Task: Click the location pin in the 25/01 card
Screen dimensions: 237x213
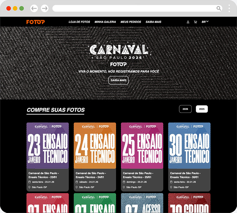Action: pyautogui.click(x=124, y=187)
